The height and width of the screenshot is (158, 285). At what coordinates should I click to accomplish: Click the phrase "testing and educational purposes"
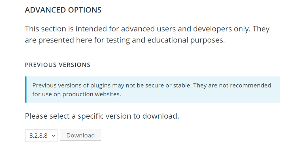pos(165,40)
